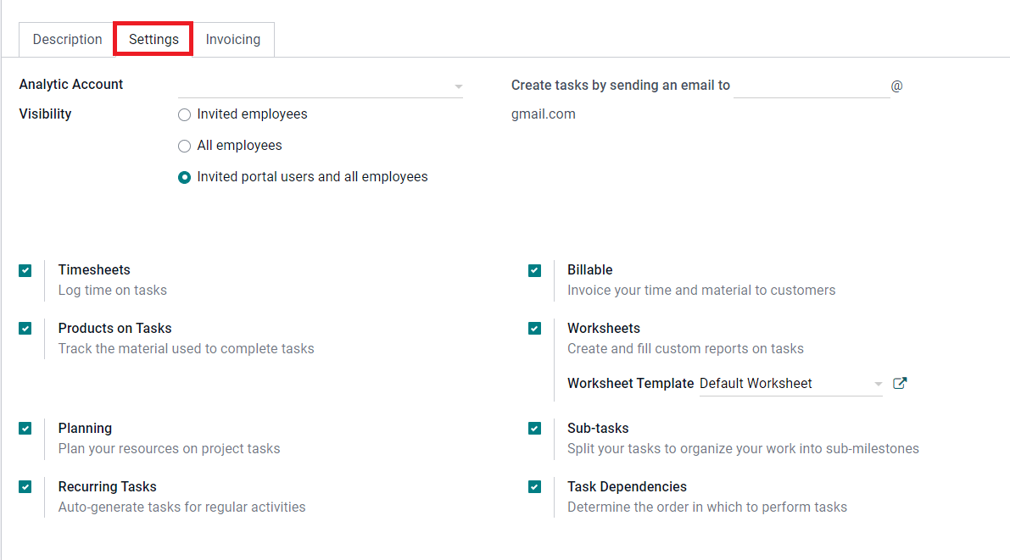Click 'Track the material used to complete tasks'

[x=187, y=349]
